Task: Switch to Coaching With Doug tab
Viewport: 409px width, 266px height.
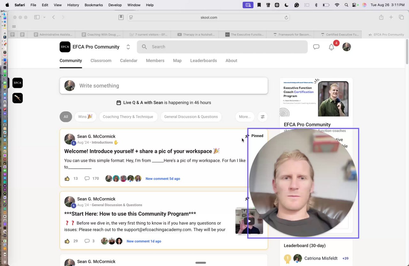Action: click(x=101, y=35)
